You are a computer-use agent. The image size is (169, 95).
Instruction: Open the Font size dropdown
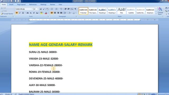pos(38,9)
